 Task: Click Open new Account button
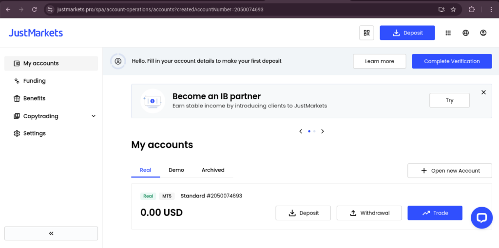point(450,171)
